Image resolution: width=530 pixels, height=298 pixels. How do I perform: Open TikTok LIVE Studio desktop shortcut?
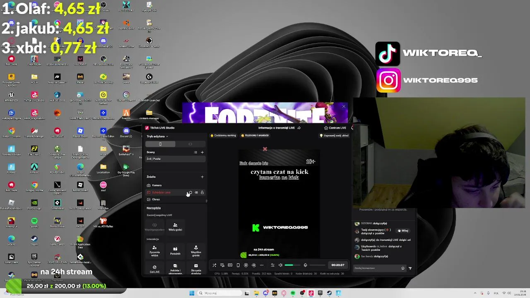(x=34, y=97)
